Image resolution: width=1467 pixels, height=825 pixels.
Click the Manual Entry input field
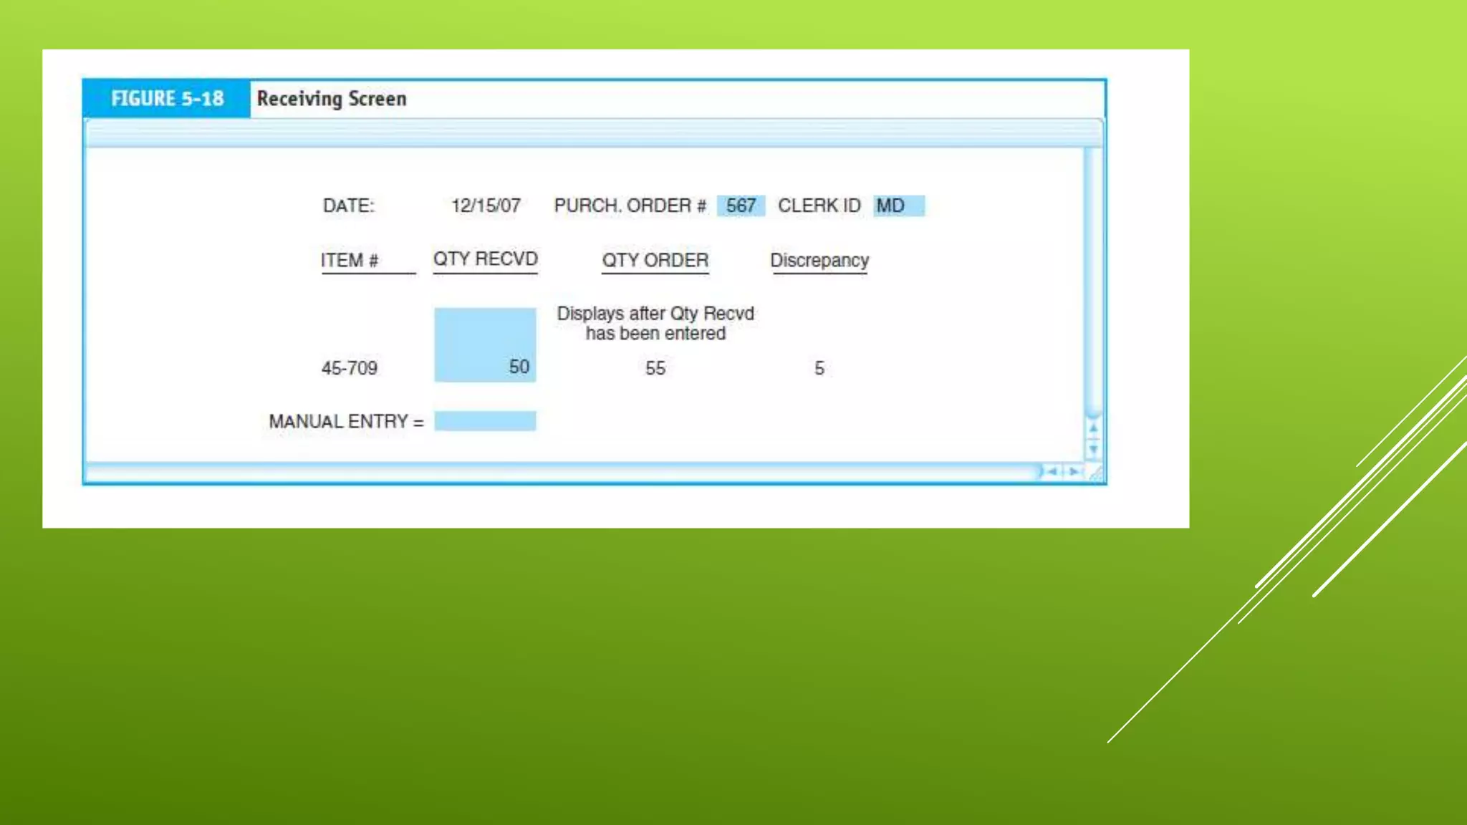tap(485, 421)
